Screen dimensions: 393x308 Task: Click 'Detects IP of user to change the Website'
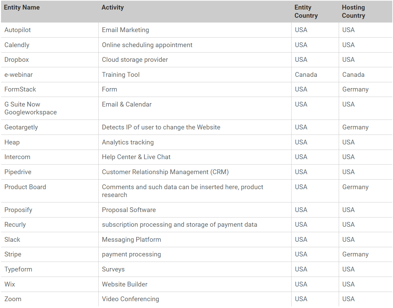(x=161, y=127)
